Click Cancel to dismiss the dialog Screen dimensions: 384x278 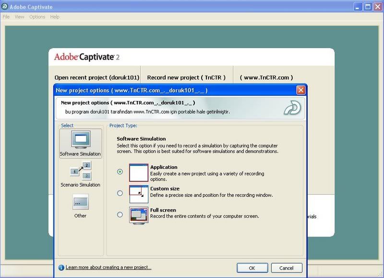tap(287, 268)
